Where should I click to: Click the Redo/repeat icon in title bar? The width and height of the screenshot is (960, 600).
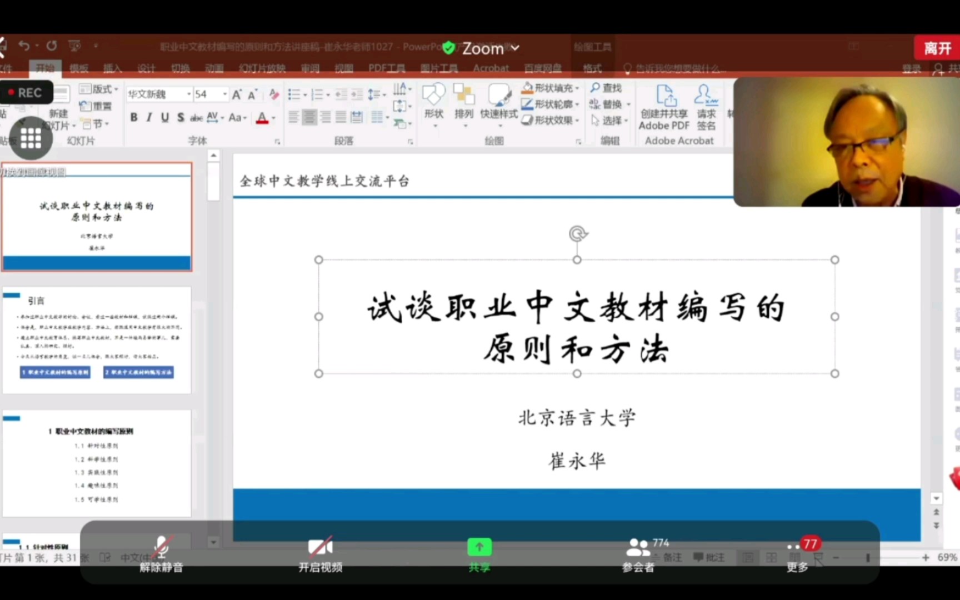[x=52, y=46]
